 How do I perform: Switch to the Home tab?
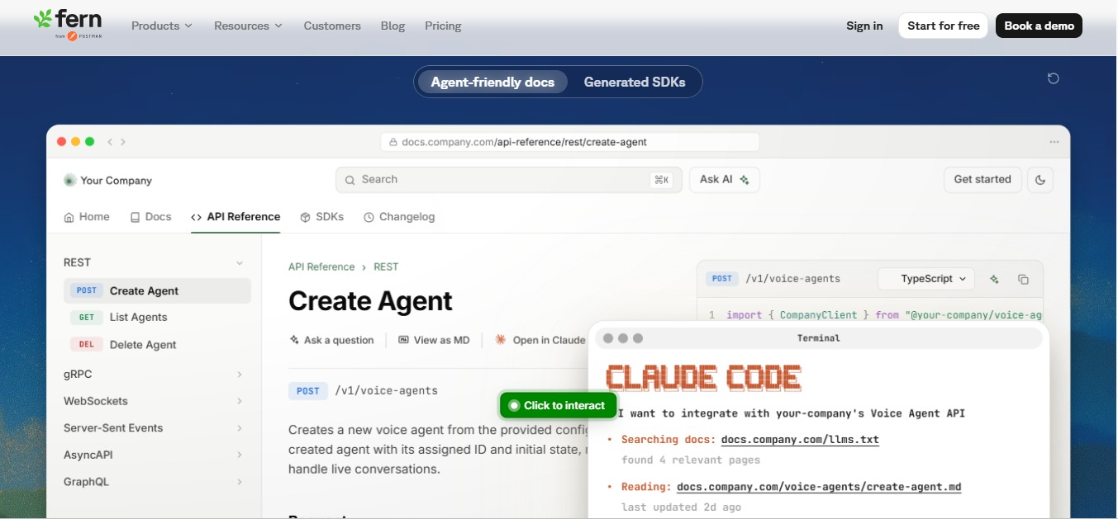tap(87, 217)
